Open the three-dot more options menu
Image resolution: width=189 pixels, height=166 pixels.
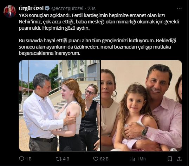click(x=179, y=8)
